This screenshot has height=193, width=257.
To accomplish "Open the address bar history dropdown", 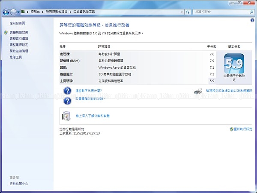I will coord(182,12).
